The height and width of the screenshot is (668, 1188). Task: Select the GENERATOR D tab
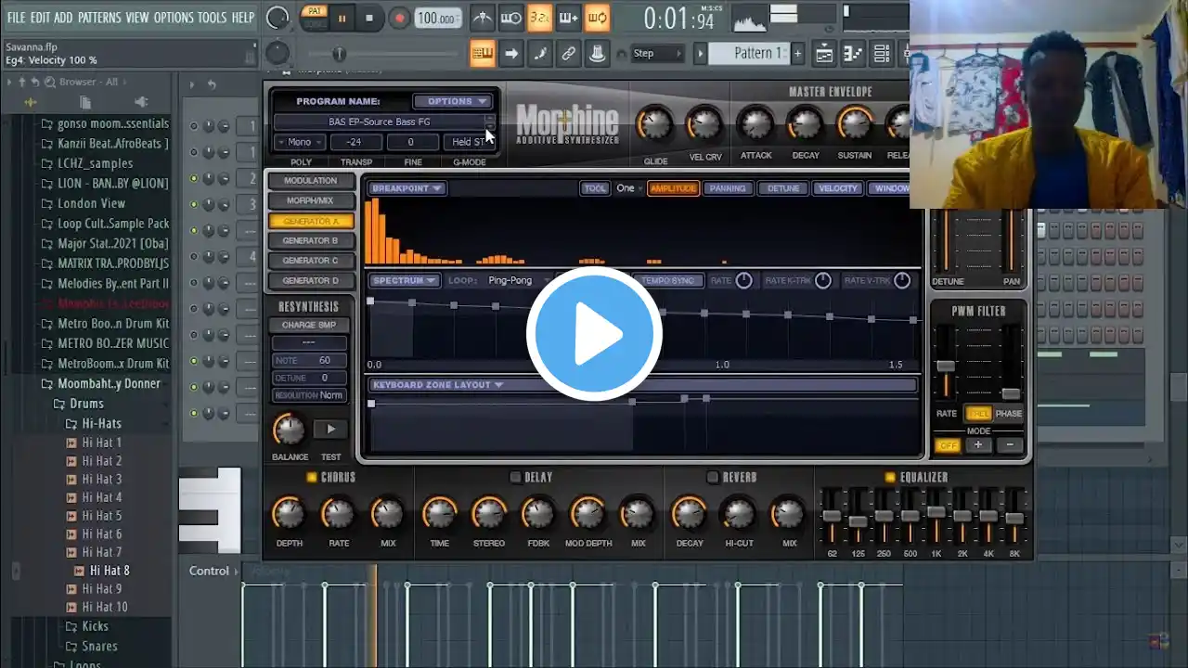pos(311,281)
